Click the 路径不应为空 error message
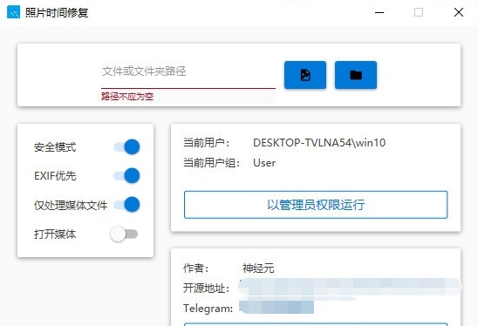Screen dimensions: 478x326 coord(127,97)
